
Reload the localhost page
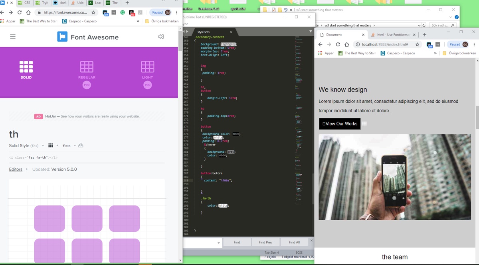click(338, 44)
